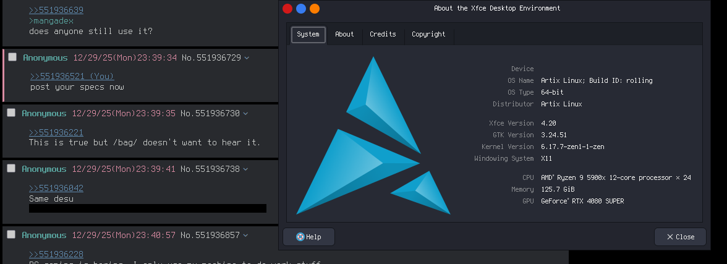727x264 pixels.
Task: Click the CPU value 'AMD Ryzen 9 5900x'
Action: pyautogui.click(x=616, y=177)
